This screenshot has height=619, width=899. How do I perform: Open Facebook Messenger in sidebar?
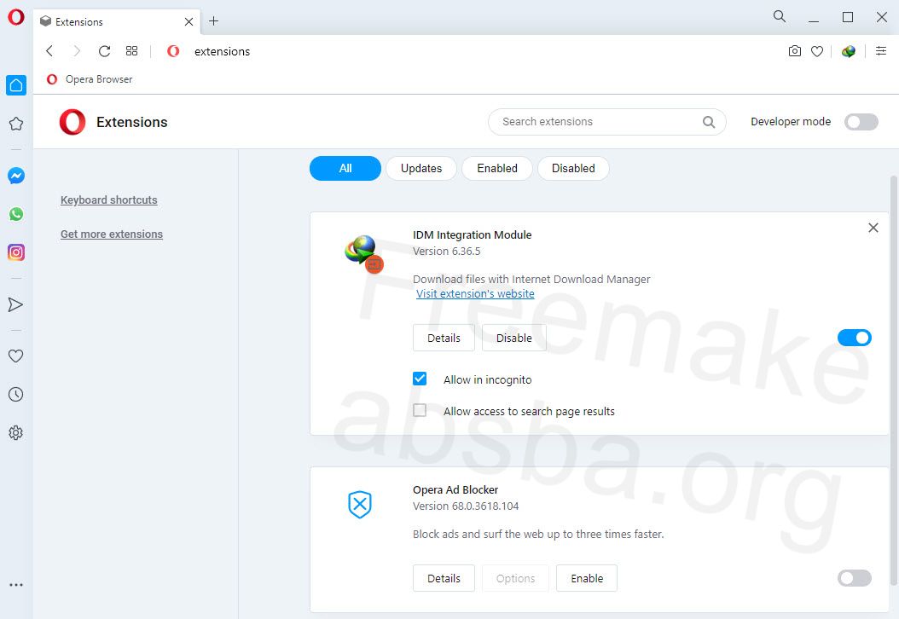(x=16, y=176)
